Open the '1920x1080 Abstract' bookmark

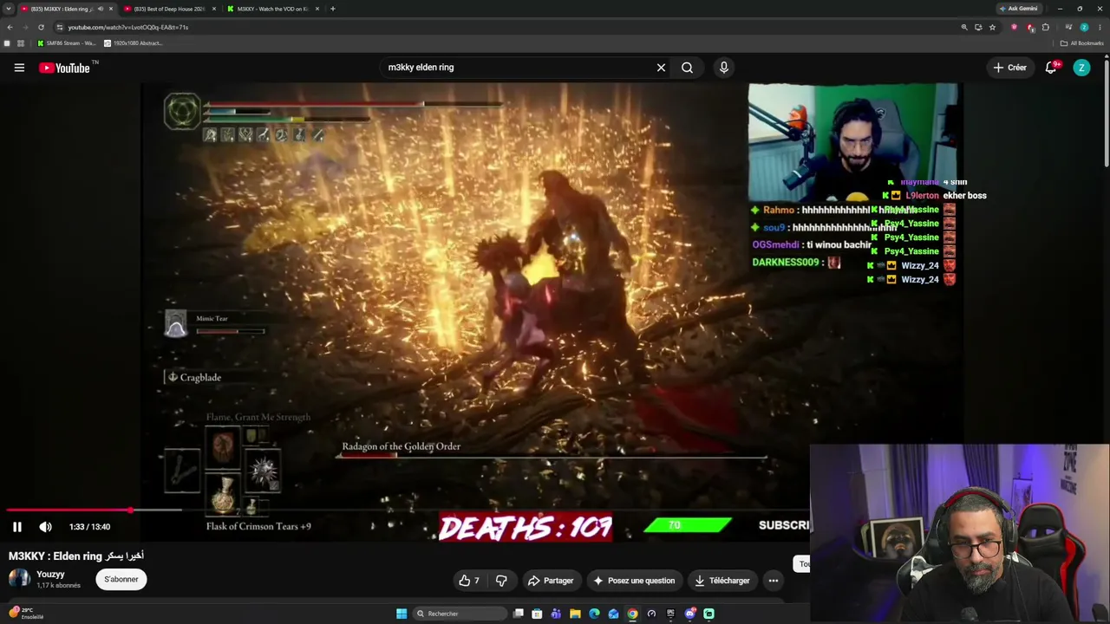point(133,43)
